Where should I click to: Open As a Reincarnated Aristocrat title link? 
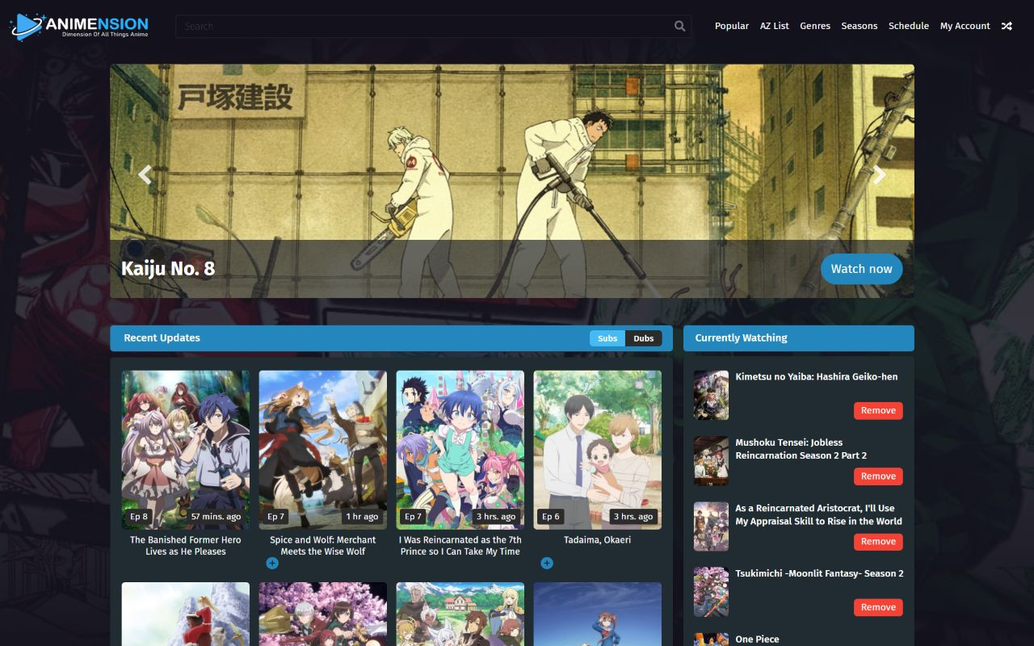[818, 514]
